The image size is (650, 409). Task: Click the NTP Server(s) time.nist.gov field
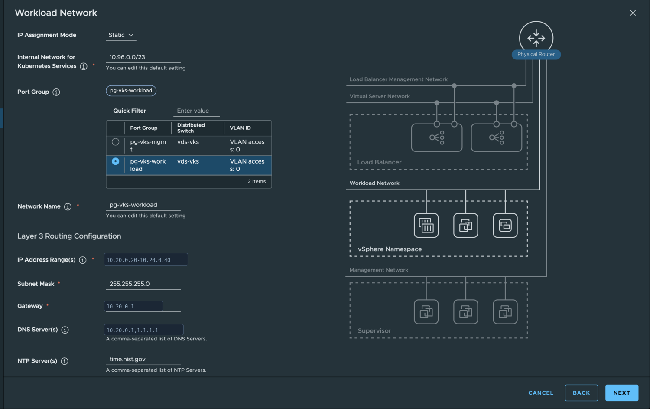pyautogui.click(x=143, y=360)
